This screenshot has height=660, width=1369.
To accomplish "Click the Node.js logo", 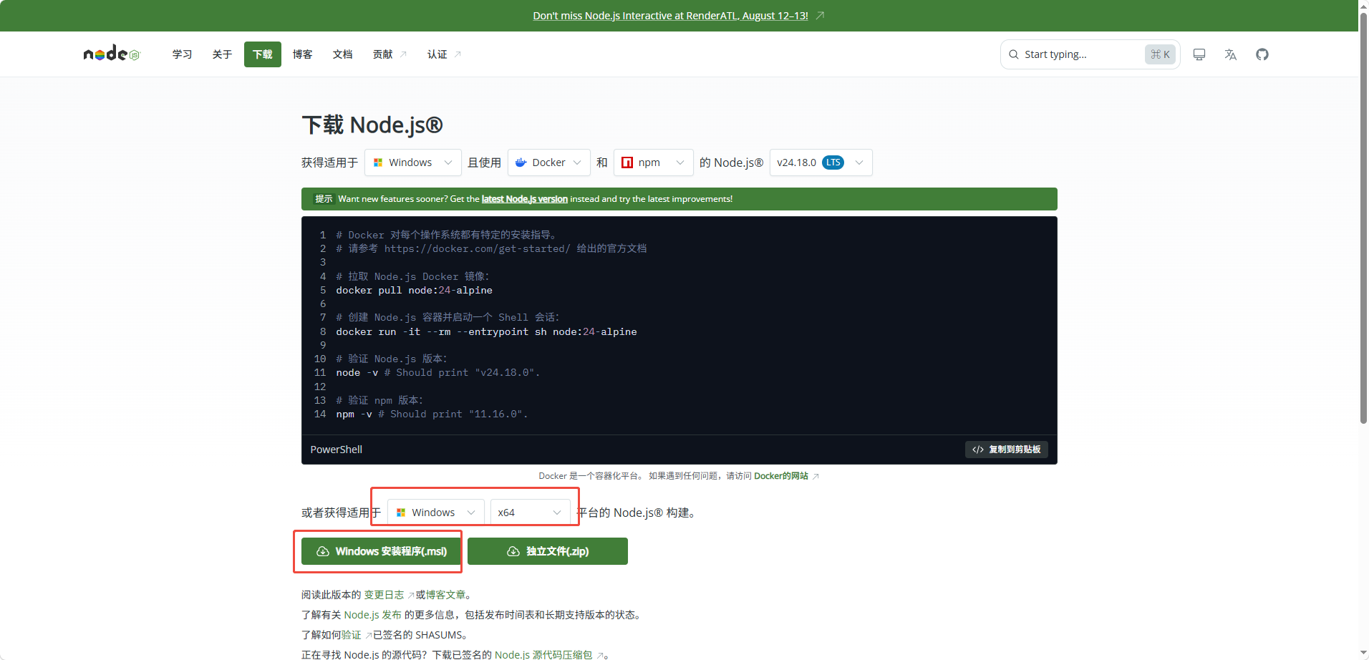I will coord(112,54).
